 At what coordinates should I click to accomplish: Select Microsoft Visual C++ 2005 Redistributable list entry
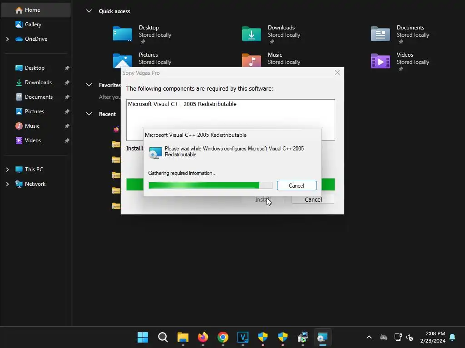(183, 104)
